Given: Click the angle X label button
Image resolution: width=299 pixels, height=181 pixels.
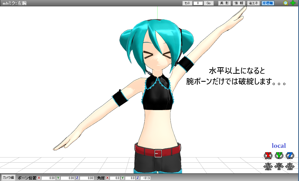Looking at the screenshot, I should point(107,178).
